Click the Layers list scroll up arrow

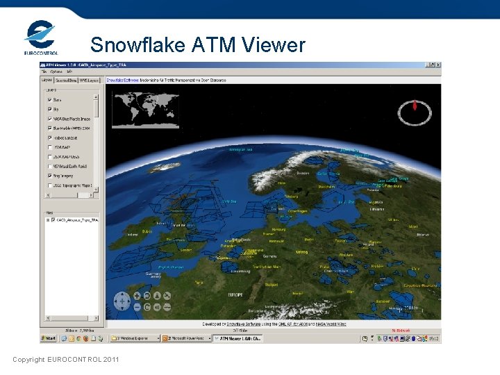[96, 97]
